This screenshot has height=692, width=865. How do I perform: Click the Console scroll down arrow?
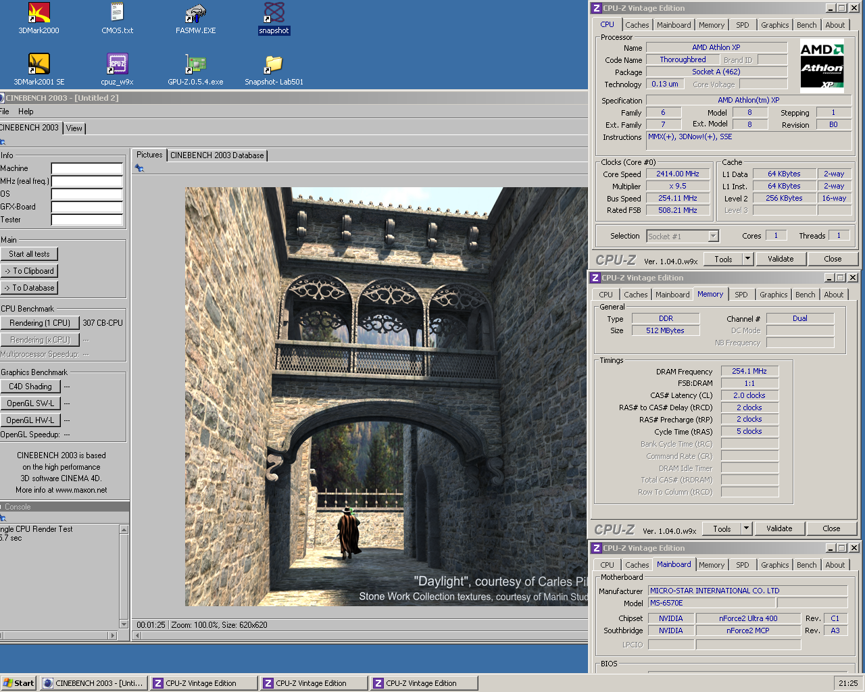[124, 624]
